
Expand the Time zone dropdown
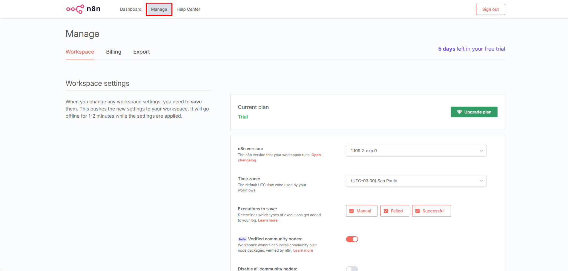point(416,181)
